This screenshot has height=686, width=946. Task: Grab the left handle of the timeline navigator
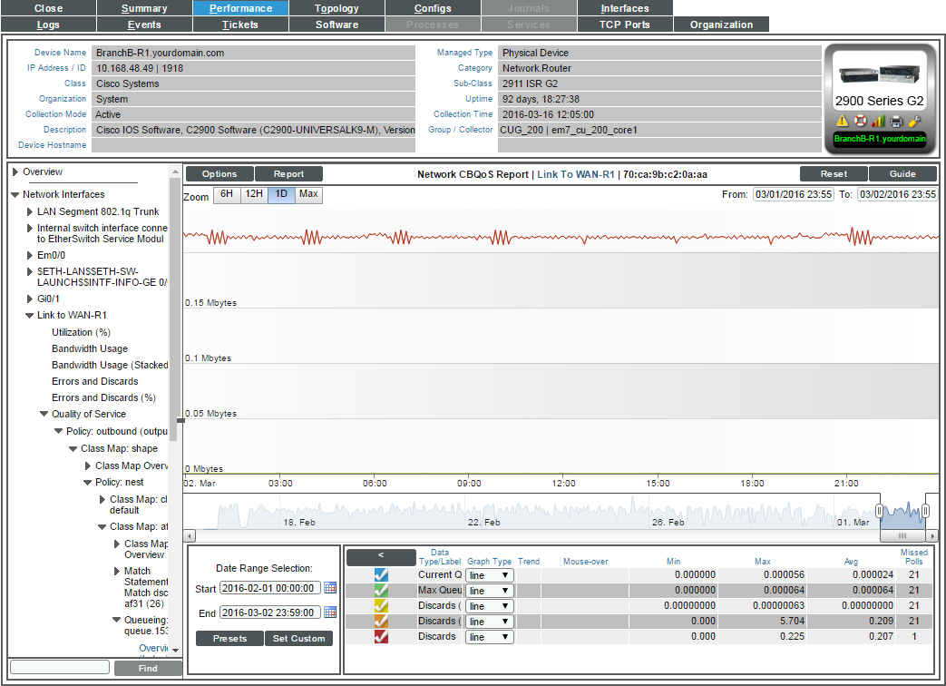tap(879, 511)
